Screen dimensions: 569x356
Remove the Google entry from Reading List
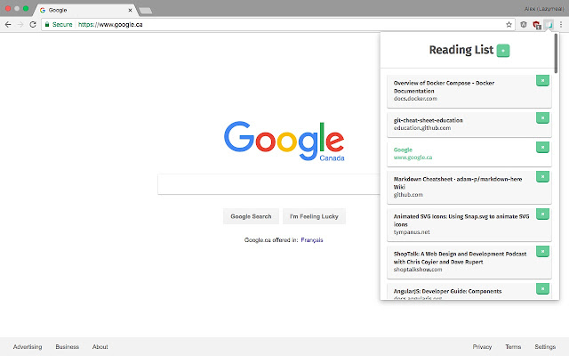[542, 147]
